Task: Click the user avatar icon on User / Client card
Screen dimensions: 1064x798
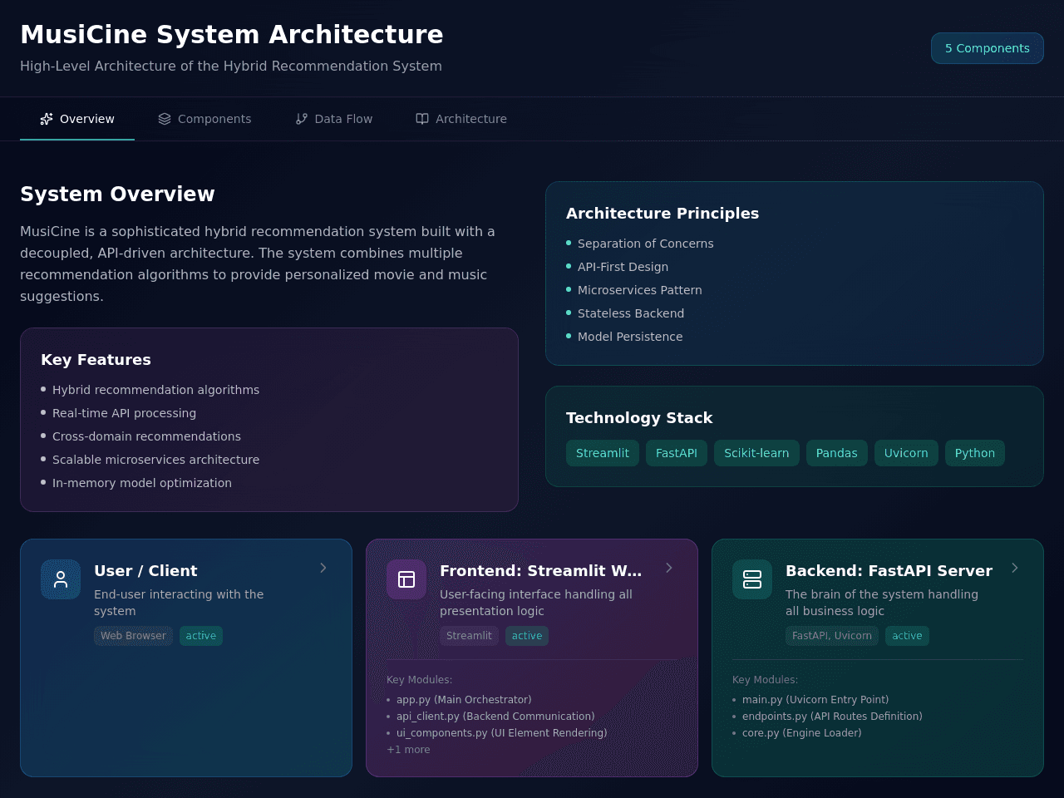Action: tap(61, 579)
